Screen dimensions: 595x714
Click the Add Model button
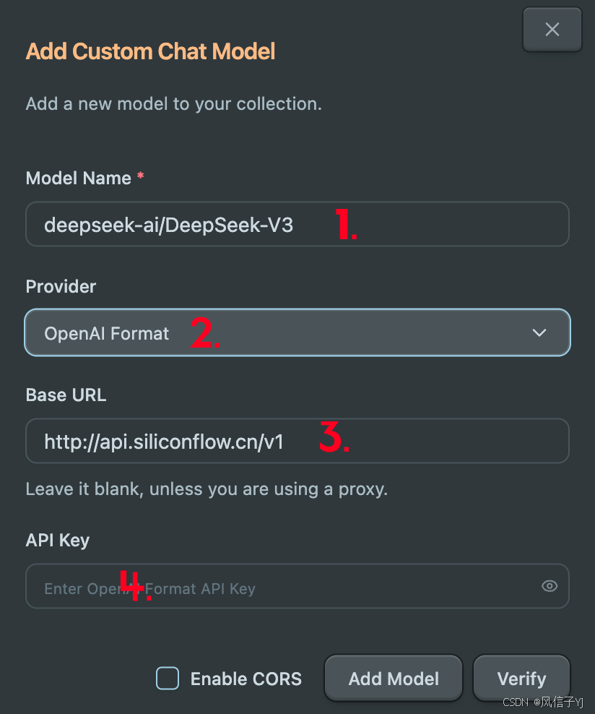click(394, 679)
